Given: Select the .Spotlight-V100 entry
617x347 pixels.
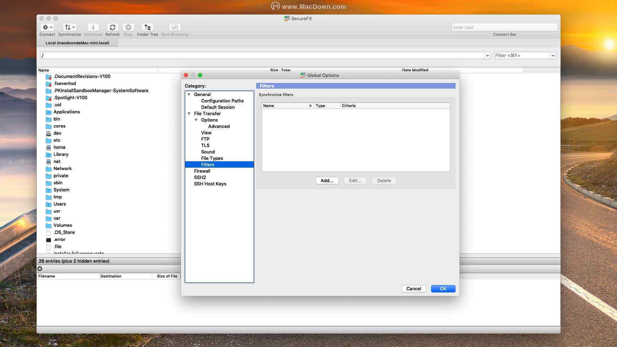Looking at the screenshot, I should 70,97.
